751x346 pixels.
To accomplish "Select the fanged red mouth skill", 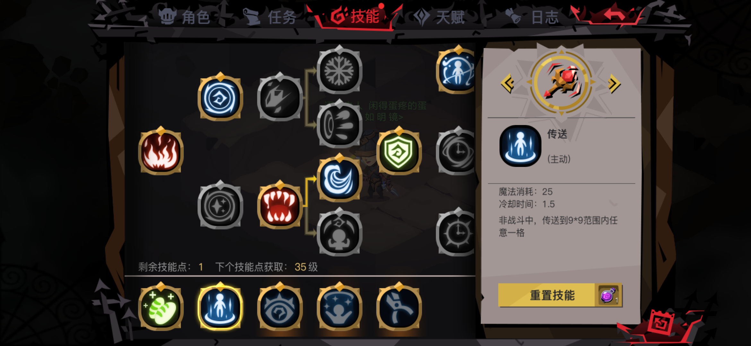I will click(280, 205).
